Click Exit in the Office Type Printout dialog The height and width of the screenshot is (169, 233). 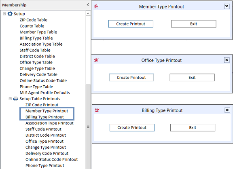point(192,77)
